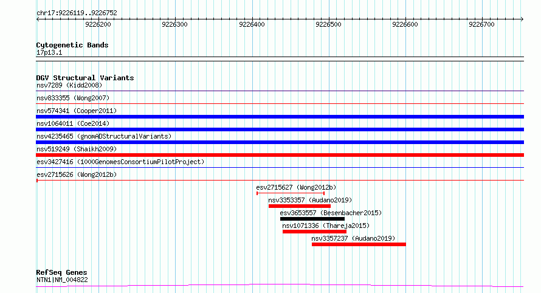Open variant nsv833355 (Wong2007) label
Screen dimensions: 541x293
pos(73,98)
